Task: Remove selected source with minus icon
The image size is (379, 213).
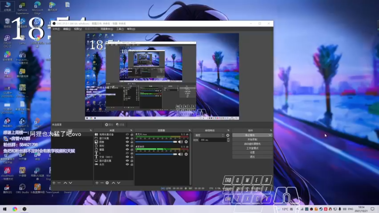Action: pos(102,183)
